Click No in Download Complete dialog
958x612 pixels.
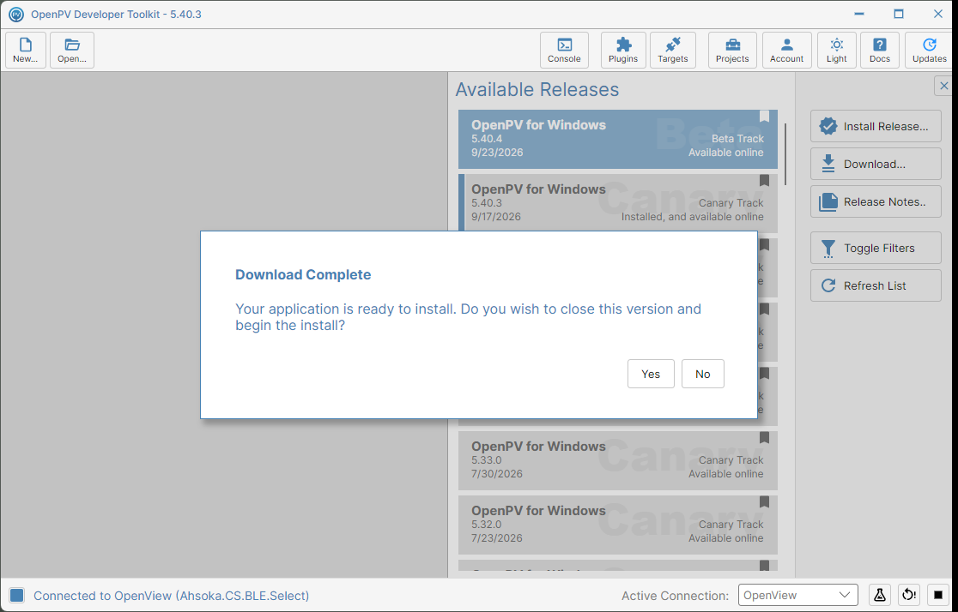(702, 374)
